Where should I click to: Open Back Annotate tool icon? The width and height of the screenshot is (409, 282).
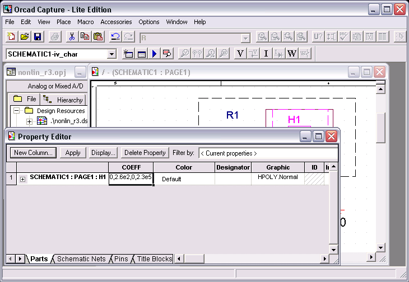[x=331, y=37]
